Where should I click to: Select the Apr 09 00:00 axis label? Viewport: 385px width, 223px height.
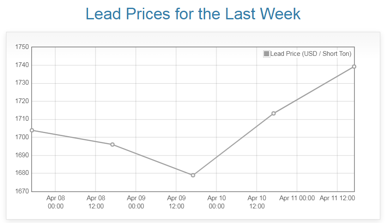[136, 202]
